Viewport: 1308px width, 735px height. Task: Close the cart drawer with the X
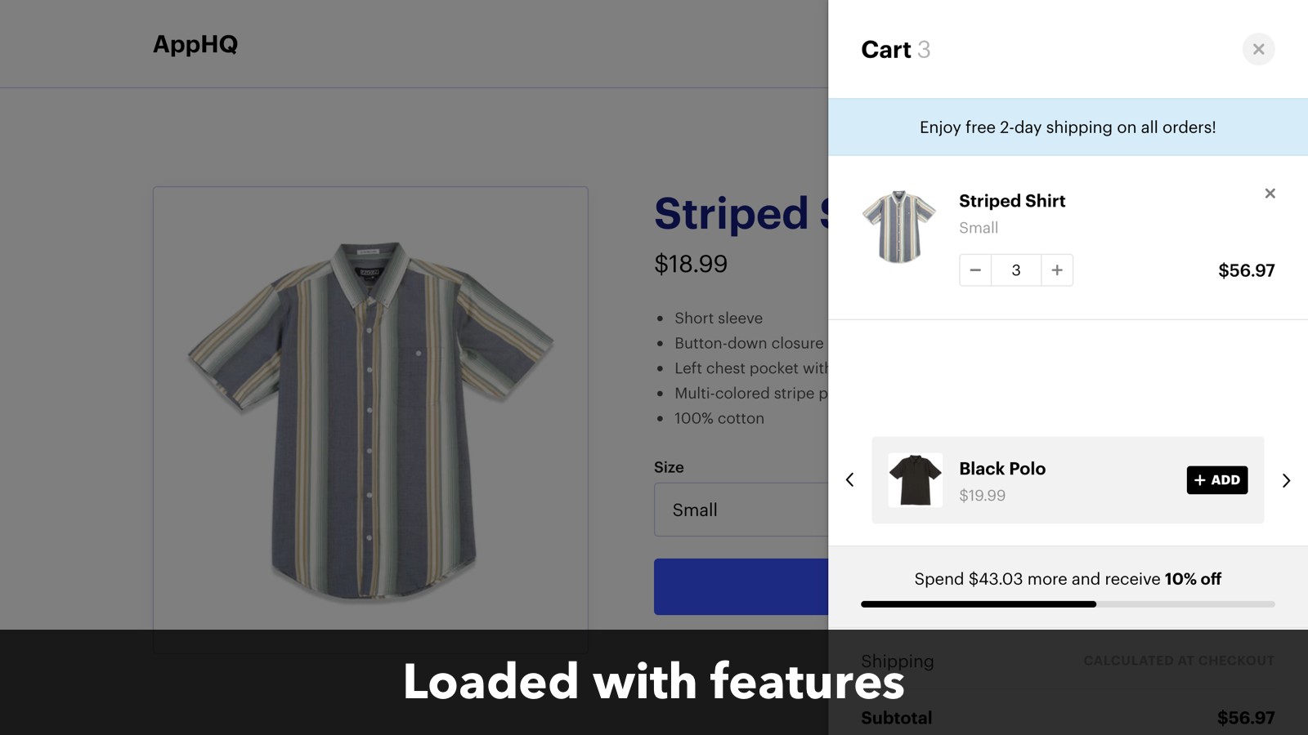tap(1258, 49)
